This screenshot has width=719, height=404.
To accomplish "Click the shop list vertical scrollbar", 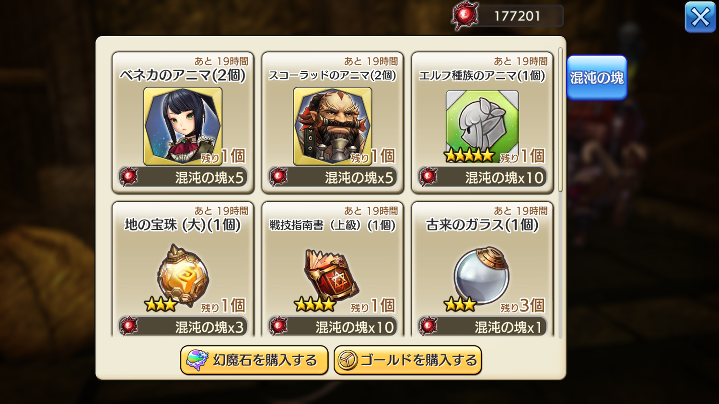I will click(x=560, y=120).
